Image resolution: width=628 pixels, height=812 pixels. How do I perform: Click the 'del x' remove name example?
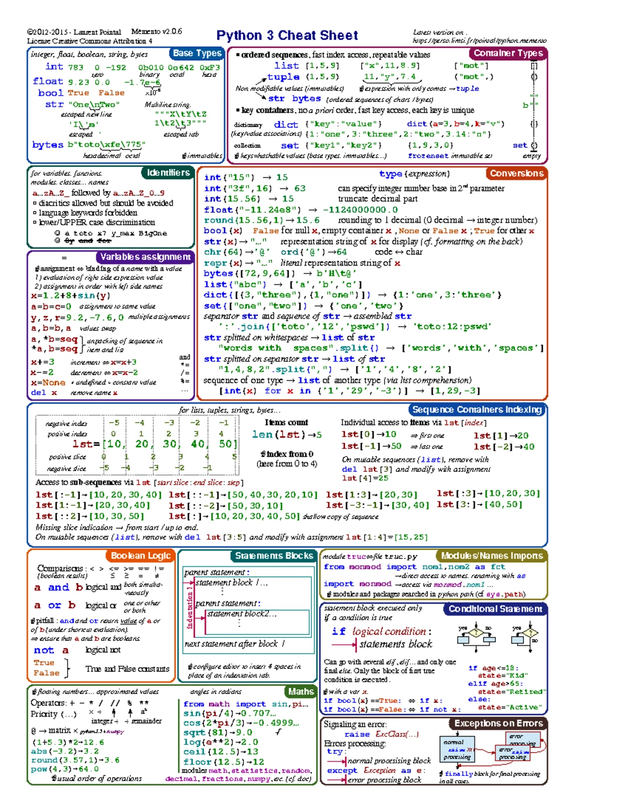click(44, 393)
